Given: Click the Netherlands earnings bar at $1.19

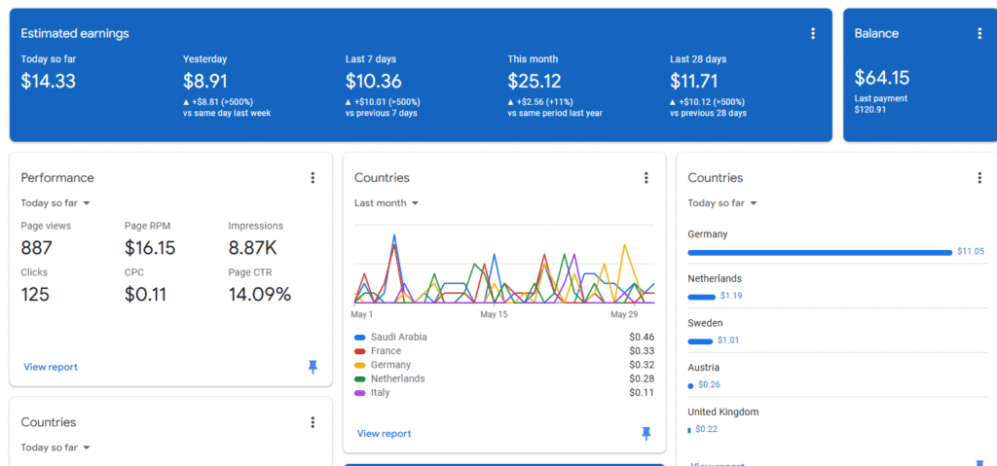Looking at the screenshot, I should click(x=702, y=297).
